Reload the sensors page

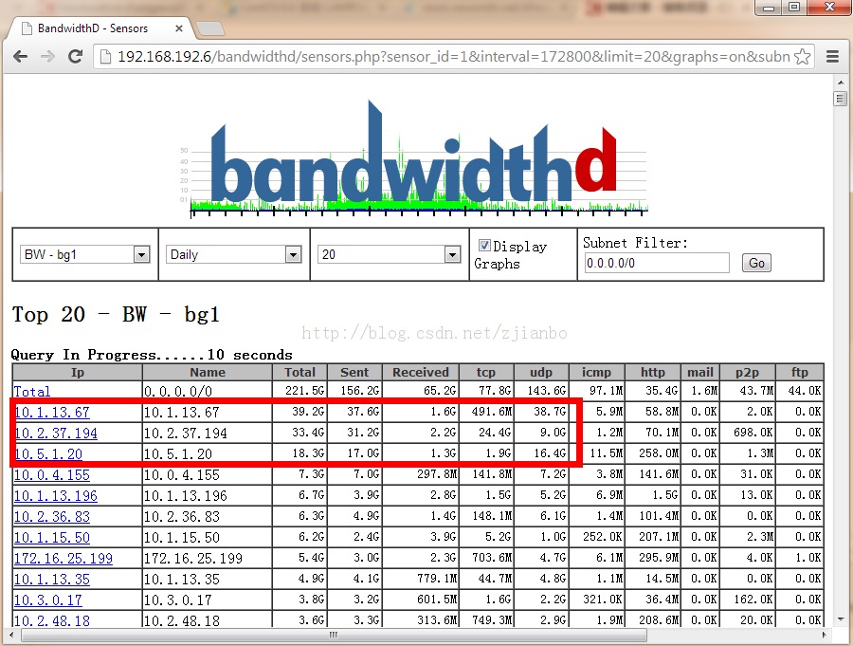click(75, 57)
